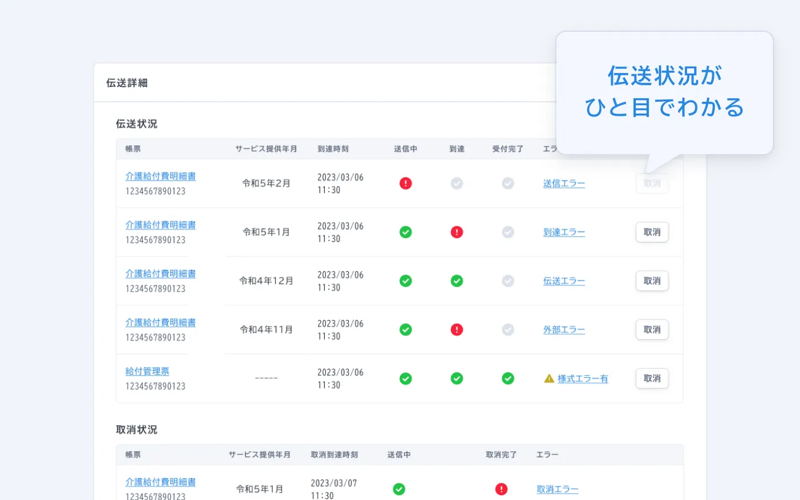Open the 給付管理票 form link
The width and height of the screenshot is (800, 500).
(x=148, y=371)
